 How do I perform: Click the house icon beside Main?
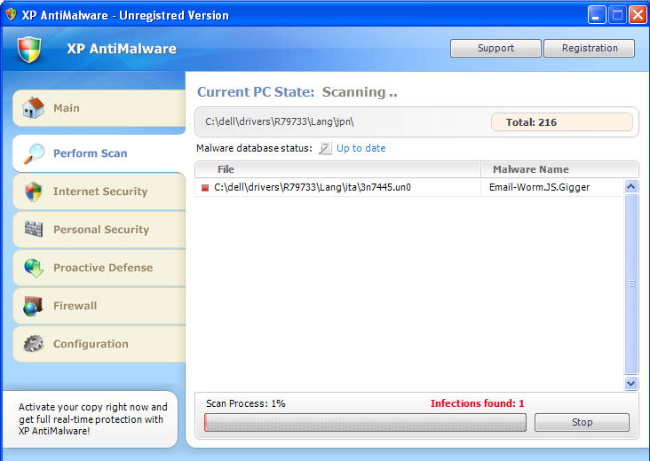(33, 108)
